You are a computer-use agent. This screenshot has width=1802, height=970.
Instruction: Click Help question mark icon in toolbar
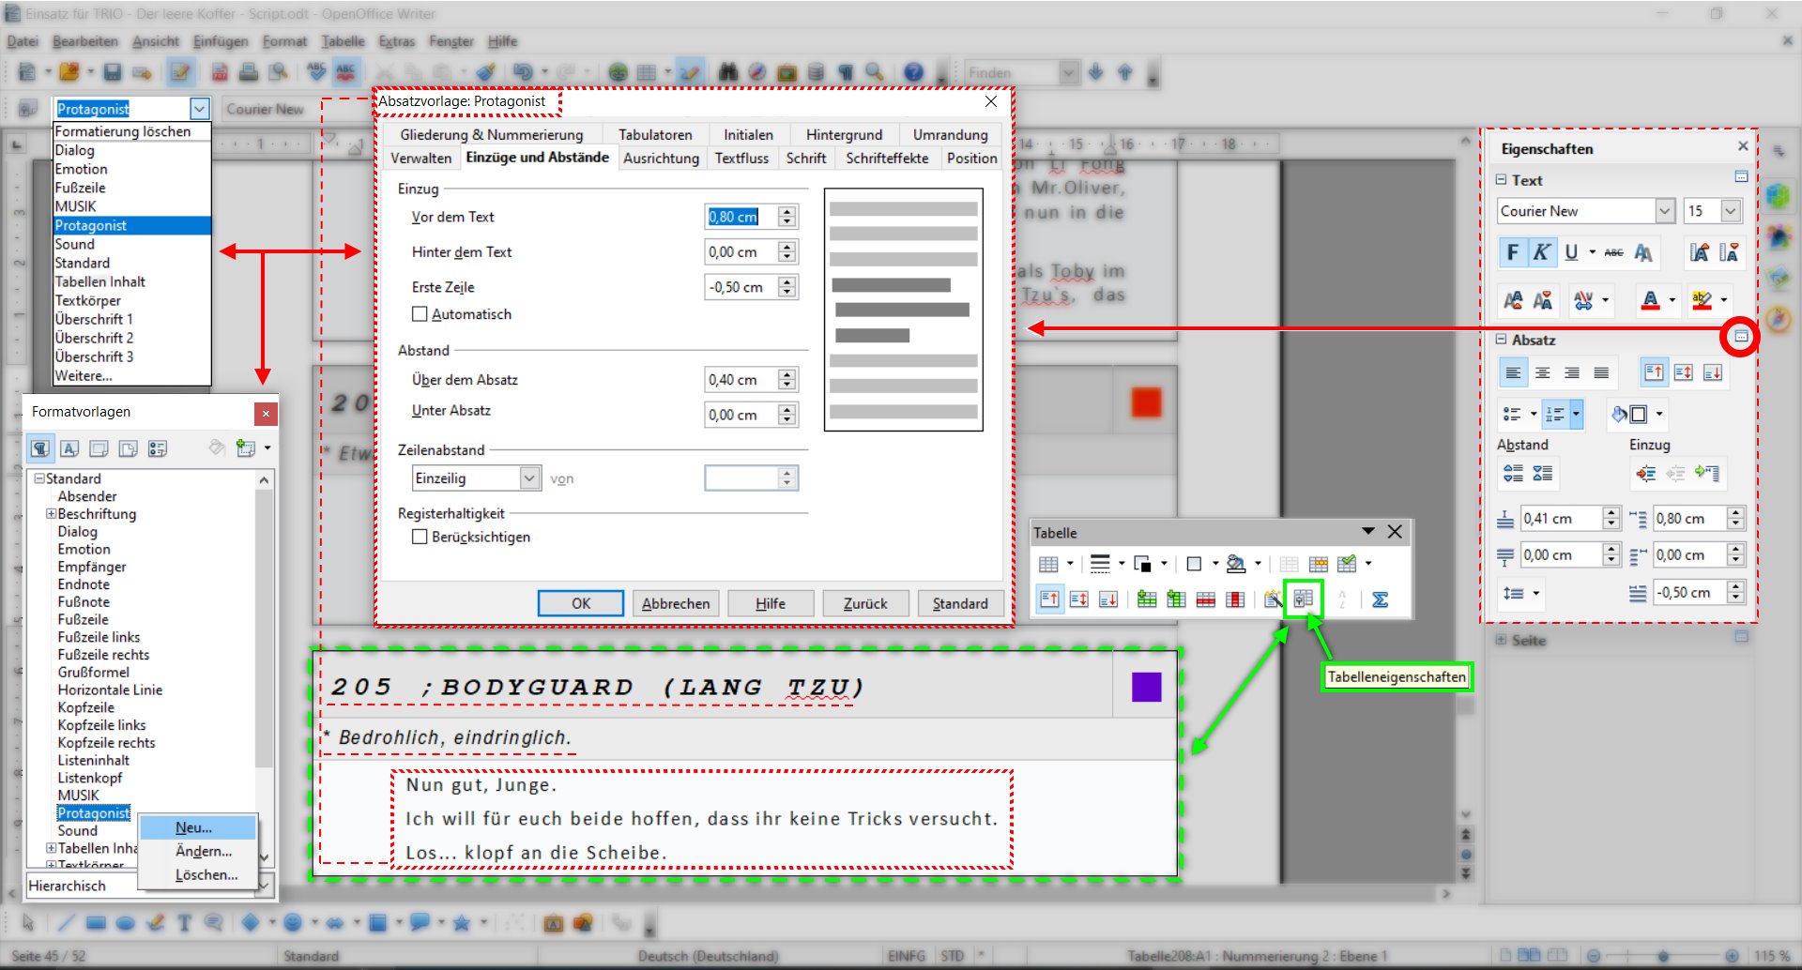(913, 72)
